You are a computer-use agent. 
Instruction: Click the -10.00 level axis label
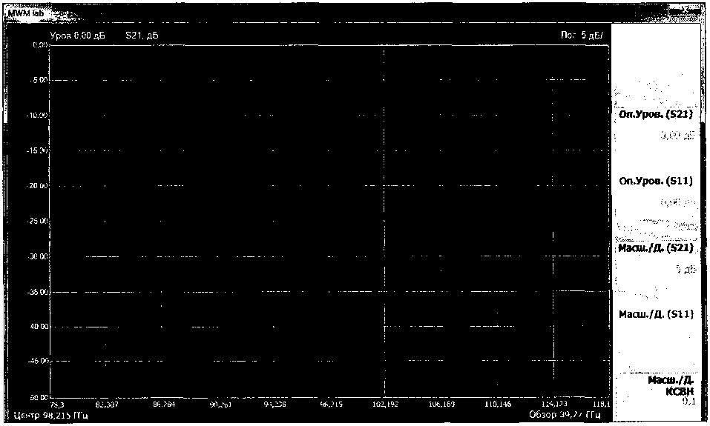39,116
